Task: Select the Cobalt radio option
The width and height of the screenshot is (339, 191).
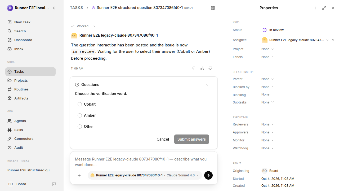Action: 80,104
